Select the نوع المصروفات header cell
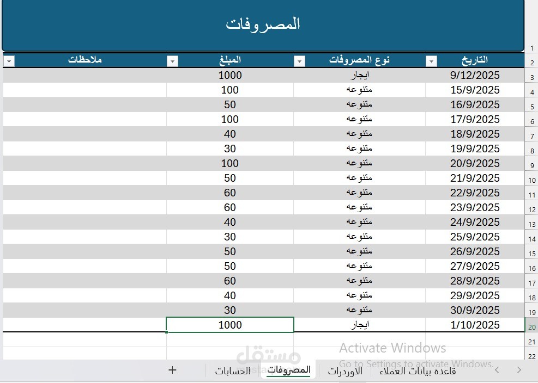This screenshot has width=538, height=383. click(359, 60)
